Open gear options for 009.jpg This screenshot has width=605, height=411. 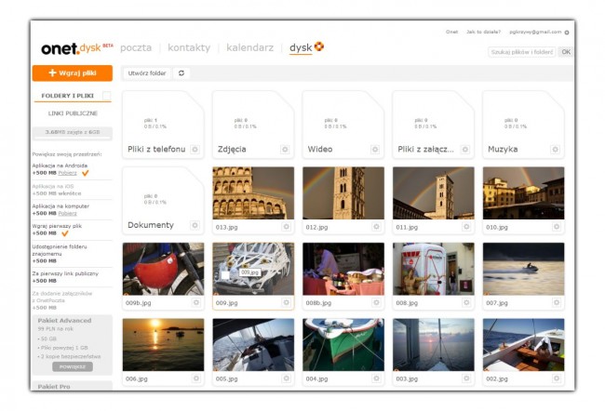(x=287, y=302)
